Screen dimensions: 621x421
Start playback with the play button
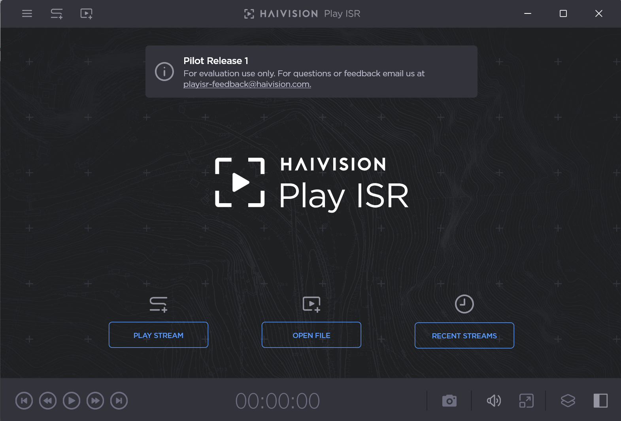(72, 401)
